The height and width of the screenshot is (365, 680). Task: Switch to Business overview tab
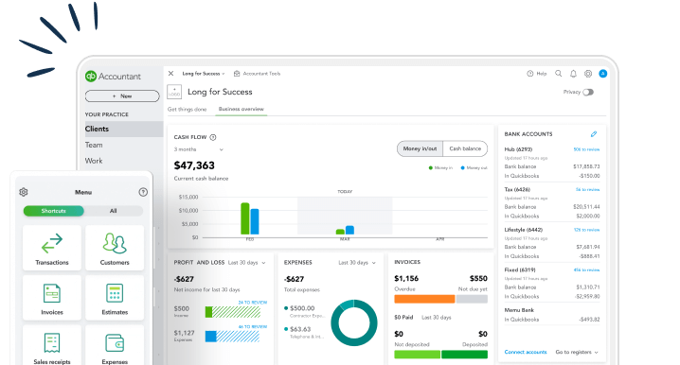coord(242,109)
